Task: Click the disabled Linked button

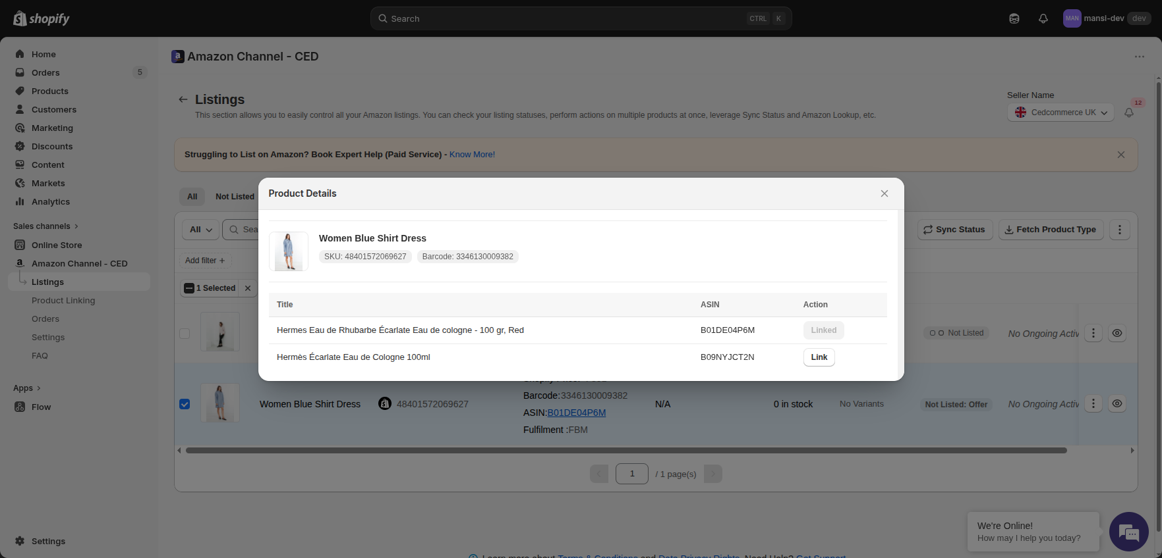Action: point(824,330)
